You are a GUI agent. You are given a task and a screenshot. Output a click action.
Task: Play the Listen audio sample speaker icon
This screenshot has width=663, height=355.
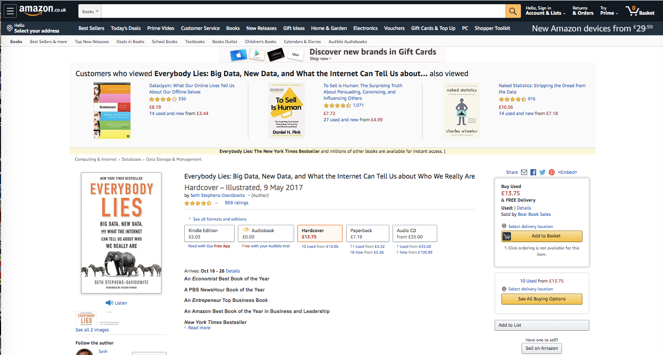pos(109,303)
